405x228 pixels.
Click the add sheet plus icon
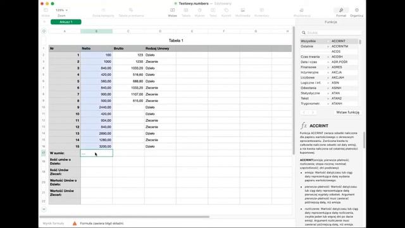tap(44, 22)
